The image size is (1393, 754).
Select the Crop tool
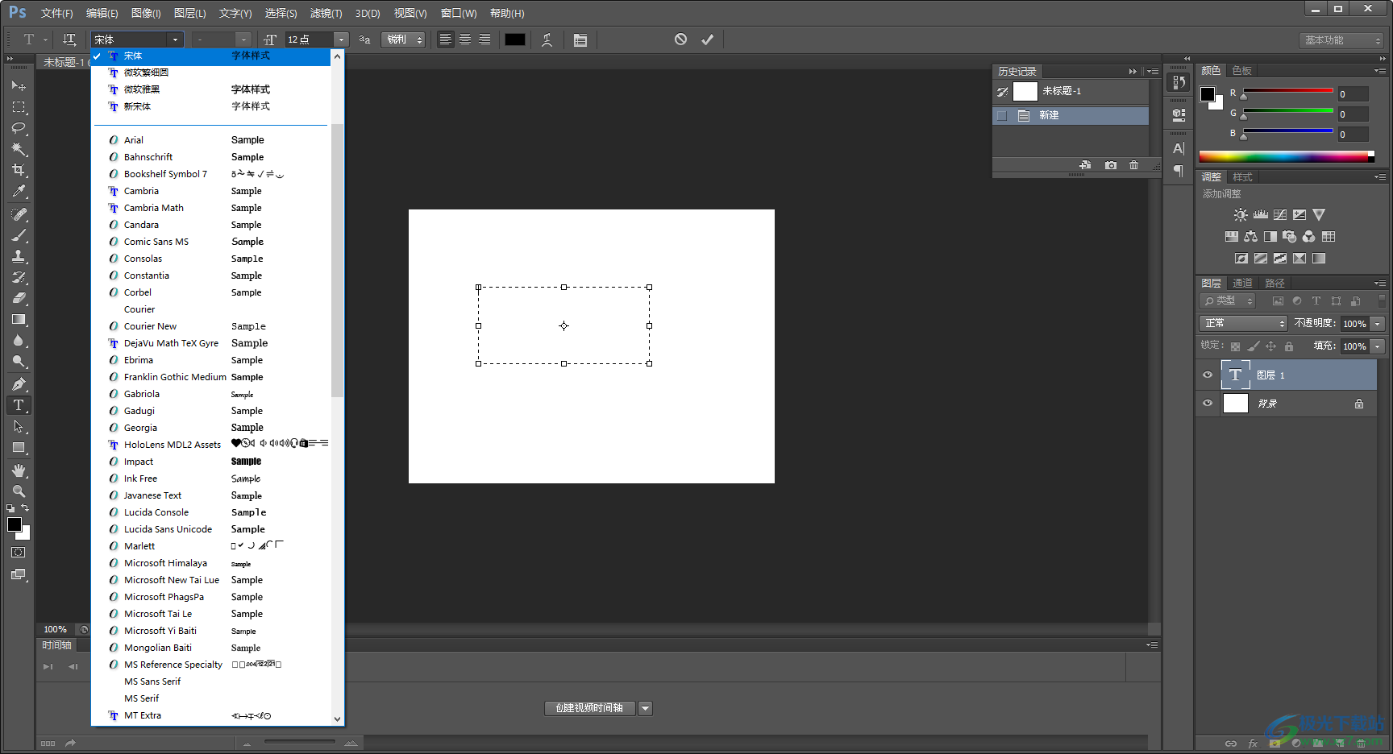[19, 169]
